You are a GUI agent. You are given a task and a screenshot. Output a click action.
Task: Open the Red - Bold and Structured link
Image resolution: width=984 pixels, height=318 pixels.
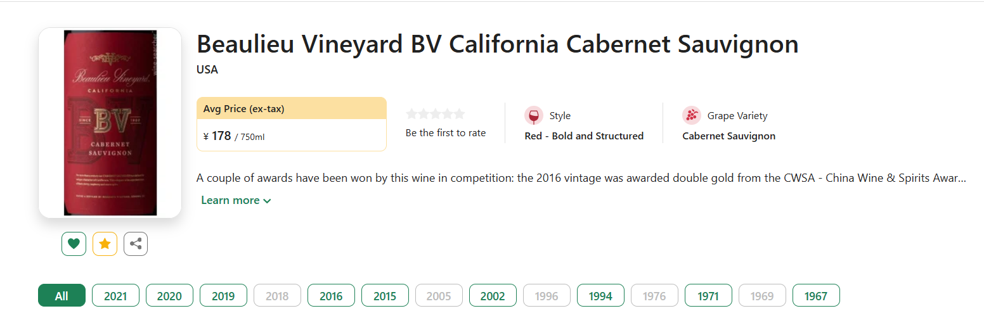[584, 136]
